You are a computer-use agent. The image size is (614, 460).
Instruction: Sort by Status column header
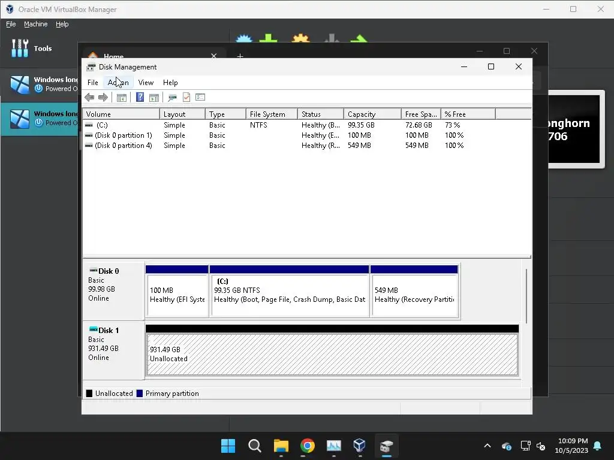(321, 114)
